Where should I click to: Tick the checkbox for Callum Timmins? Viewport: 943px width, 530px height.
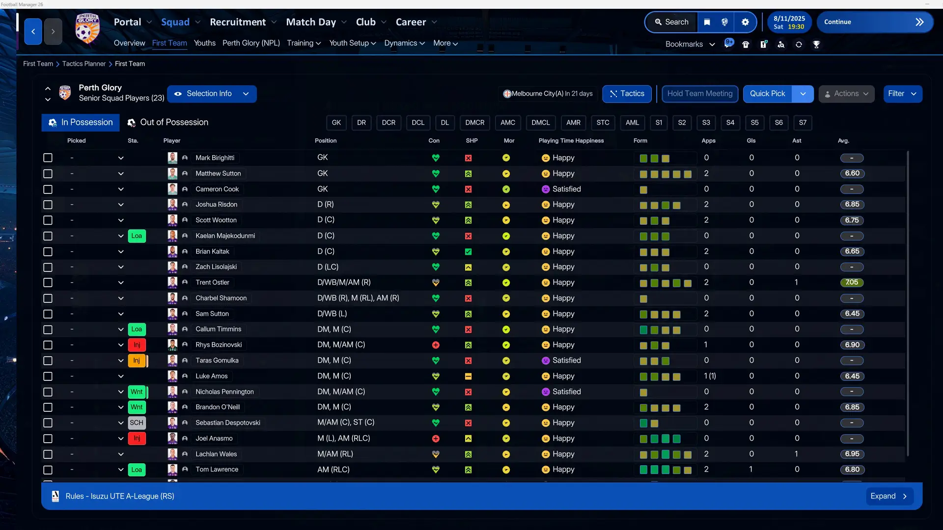coord(48,329)
